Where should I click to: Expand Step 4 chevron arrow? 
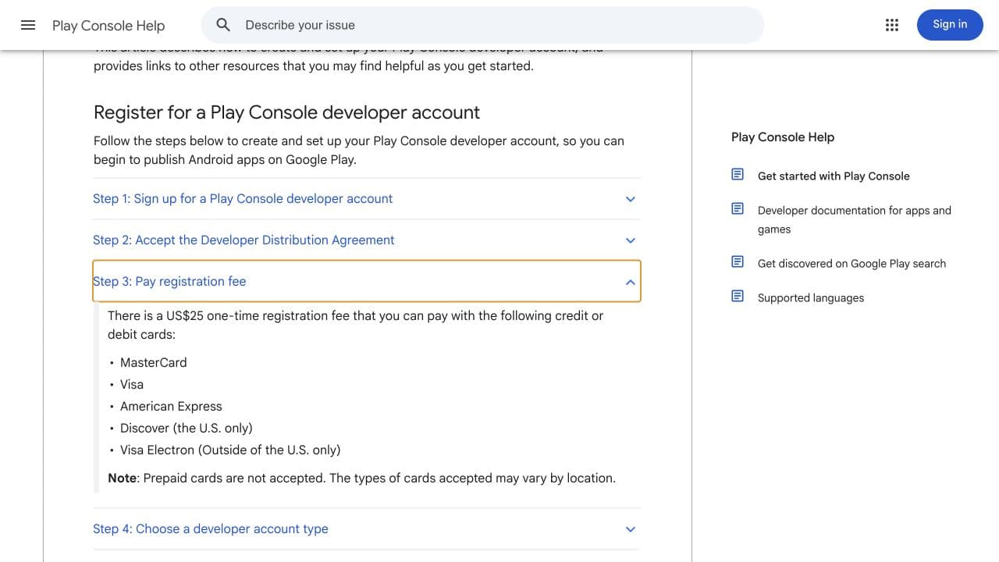point(631,529)
